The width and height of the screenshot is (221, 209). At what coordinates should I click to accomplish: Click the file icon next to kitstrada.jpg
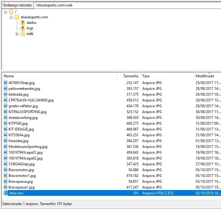pyautogui.click(x=6, y=94)
